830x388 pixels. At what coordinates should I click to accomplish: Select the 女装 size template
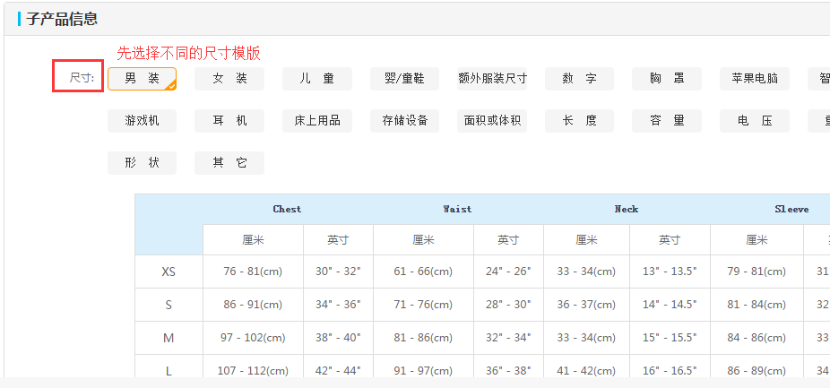pos(229,79)
